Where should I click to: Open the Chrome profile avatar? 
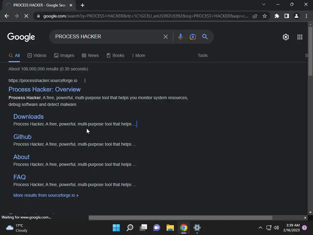tap(296, 16)
